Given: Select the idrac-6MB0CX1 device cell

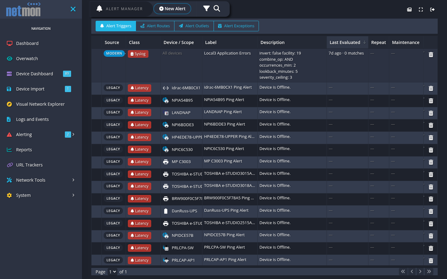Looking at the screenshot, I should [x=181, y=88].
